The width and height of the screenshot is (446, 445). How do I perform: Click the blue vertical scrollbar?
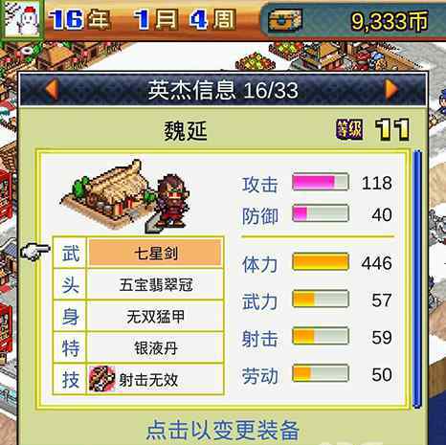[x=417, y=278]
